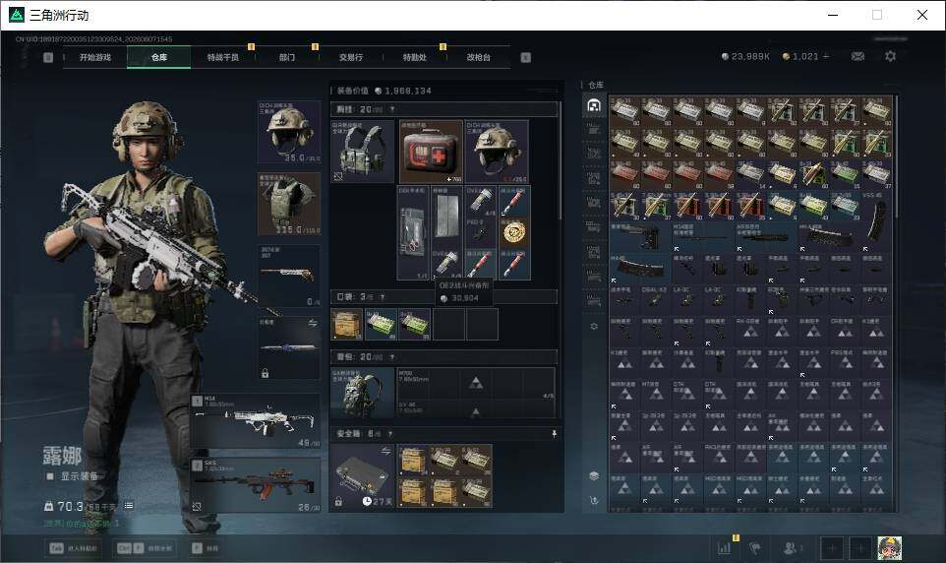Select the safe box case item

coord(363,476)
